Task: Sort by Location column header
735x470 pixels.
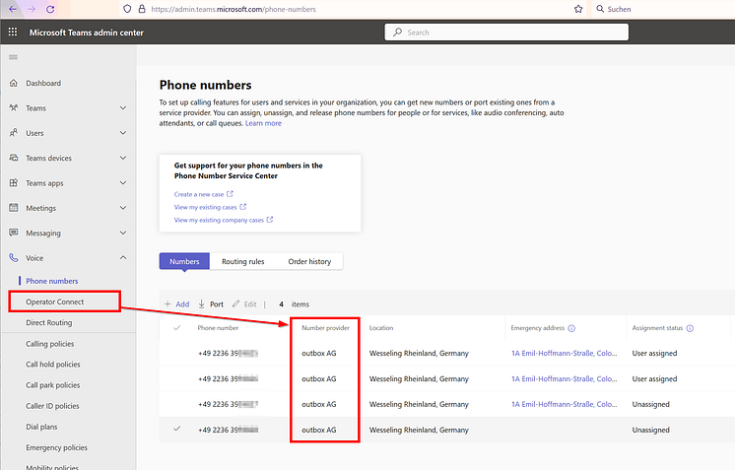Action: [x=381, y=328]
